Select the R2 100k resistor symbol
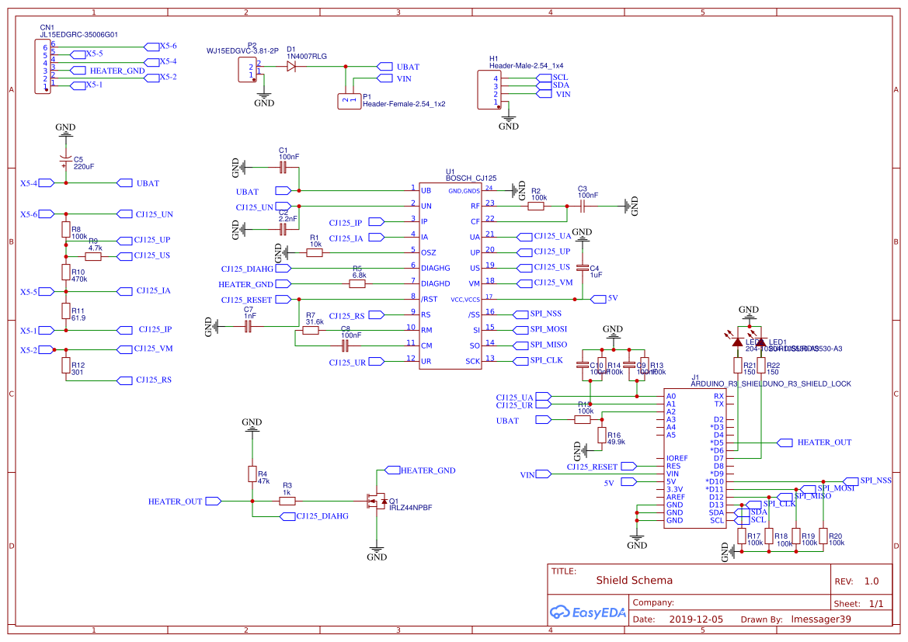 click(536, 206)
